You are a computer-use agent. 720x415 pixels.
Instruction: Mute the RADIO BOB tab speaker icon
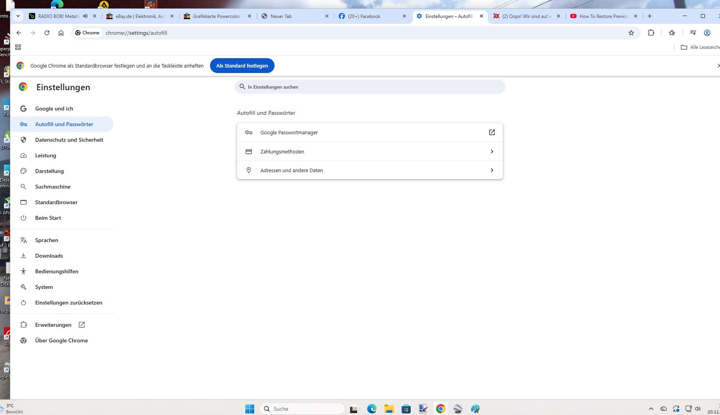pyautogui.click(x=85, y=16)
